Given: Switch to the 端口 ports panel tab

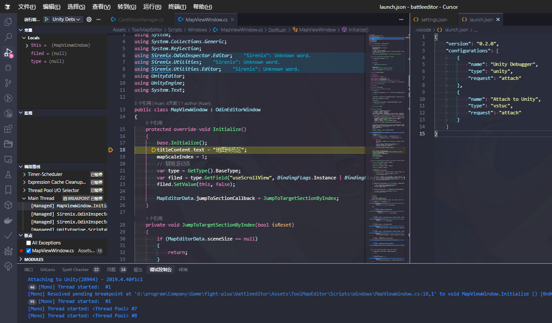Looking at the screenshot, I should (29, 270).
